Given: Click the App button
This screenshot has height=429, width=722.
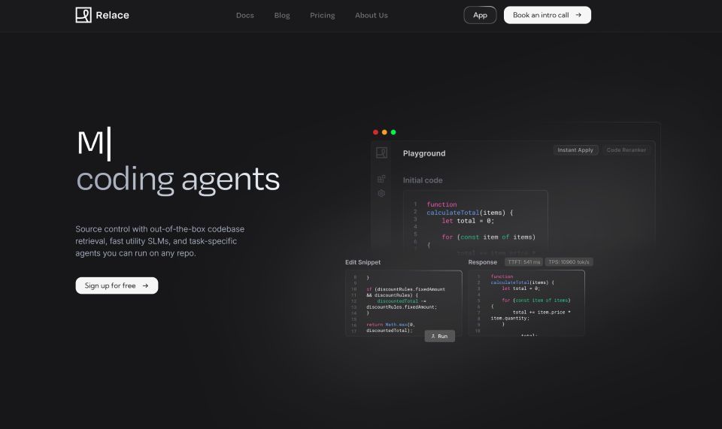Looking at the screenshot, I should (480, 15).
